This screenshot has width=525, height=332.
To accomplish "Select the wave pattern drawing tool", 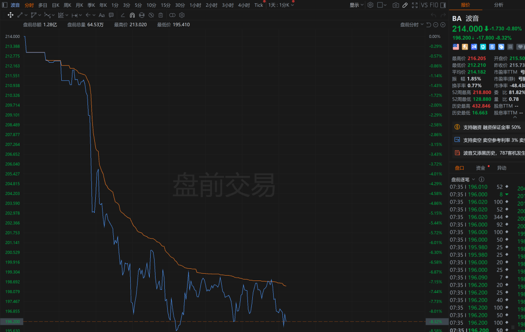I will click(x=47, y=15).
